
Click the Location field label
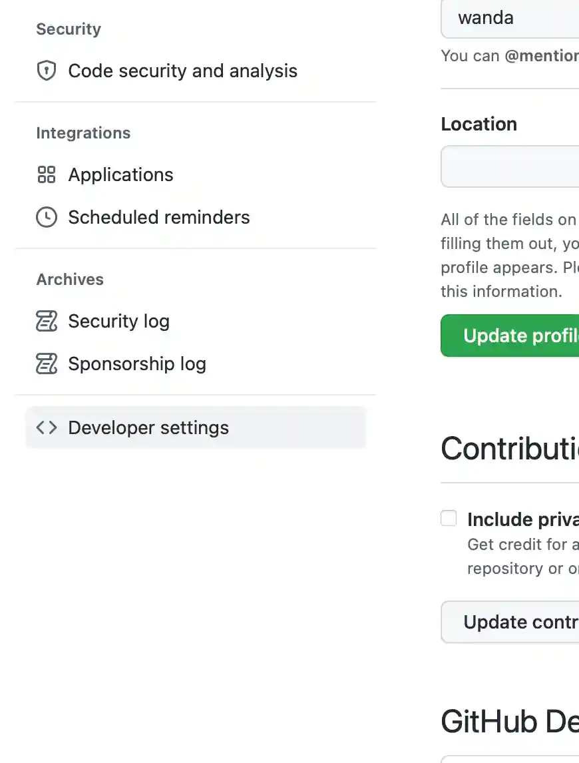(479, 124)
